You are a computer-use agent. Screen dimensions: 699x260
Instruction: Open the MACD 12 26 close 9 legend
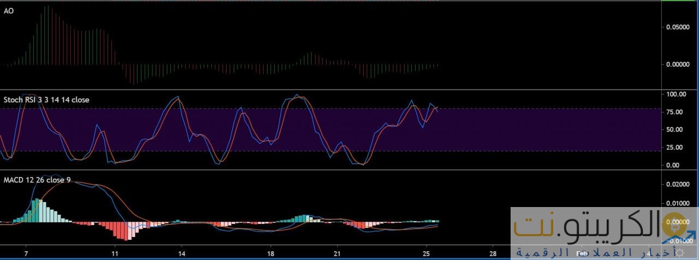pos(37,180)
